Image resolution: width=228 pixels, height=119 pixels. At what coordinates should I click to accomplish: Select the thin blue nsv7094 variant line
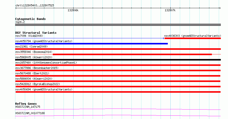89,38
